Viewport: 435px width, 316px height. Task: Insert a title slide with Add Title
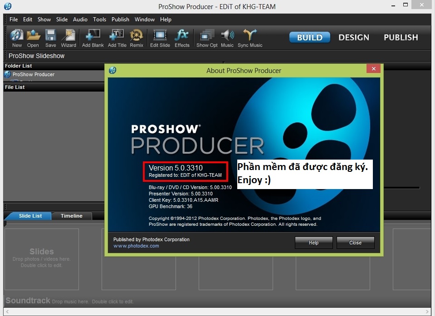click(x=117, y=38)
